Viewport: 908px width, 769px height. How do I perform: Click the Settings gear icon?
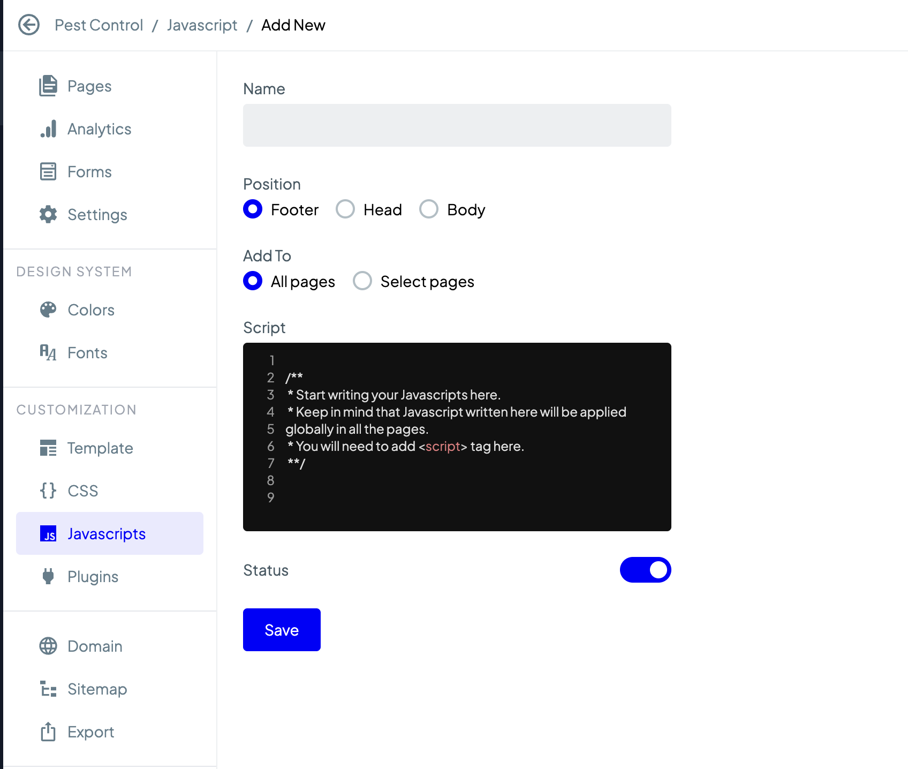tap(48, 214)
